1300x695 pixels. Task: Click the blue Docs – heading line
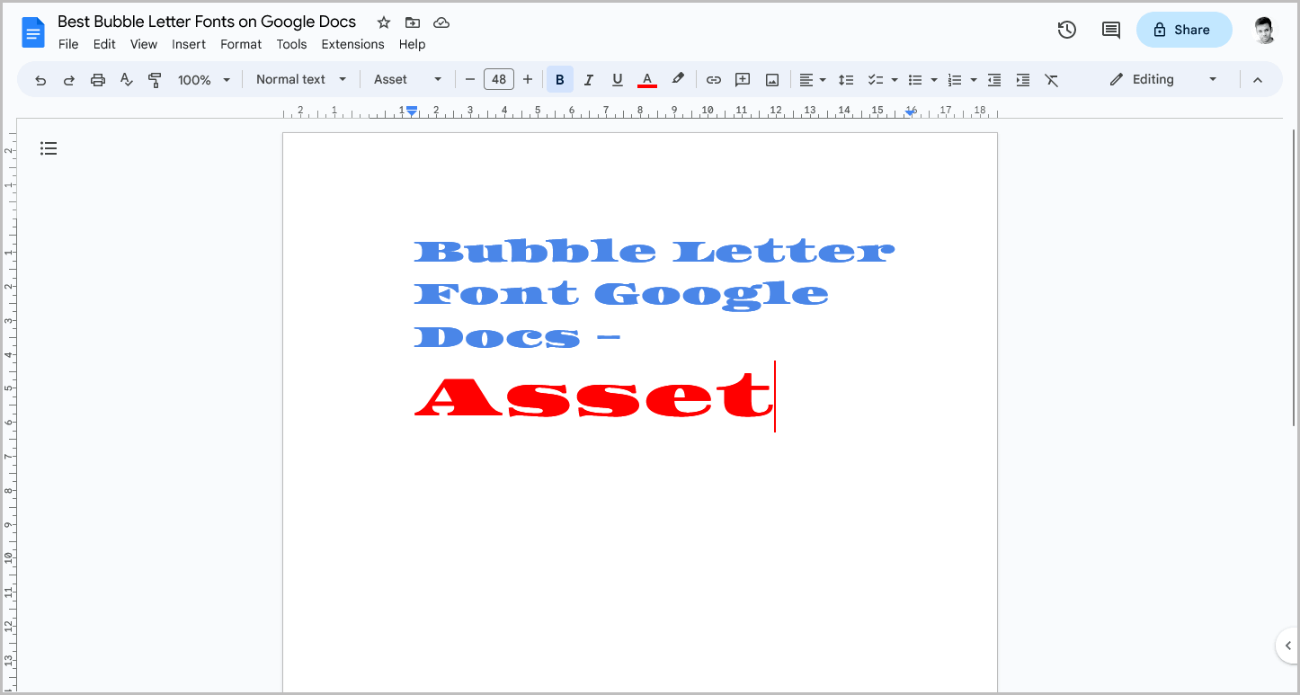517,337
